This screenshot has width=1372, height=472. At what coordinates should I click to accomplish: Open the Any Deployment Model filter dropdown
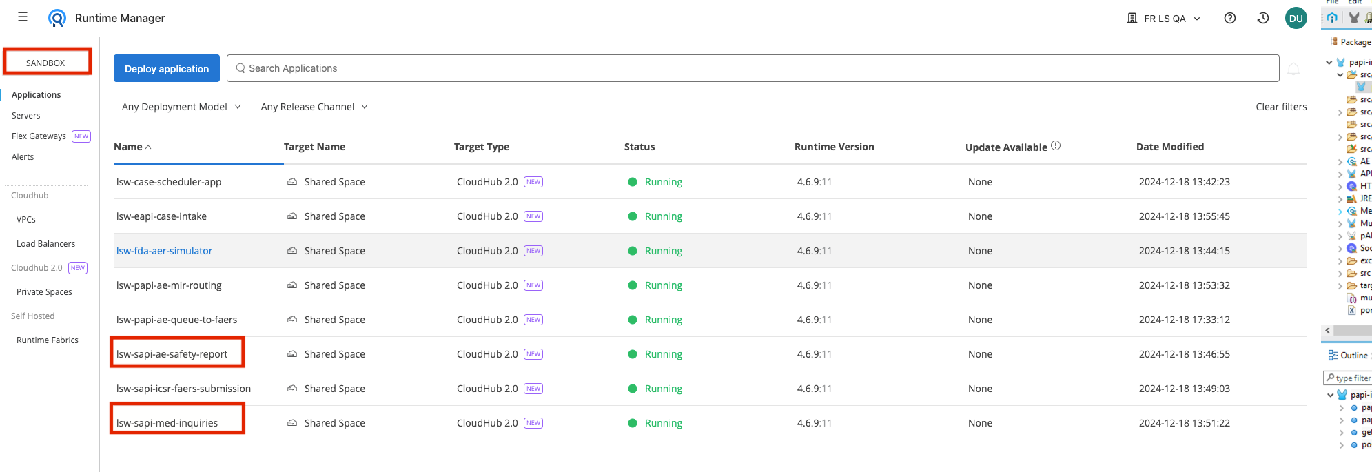(181, 107)
